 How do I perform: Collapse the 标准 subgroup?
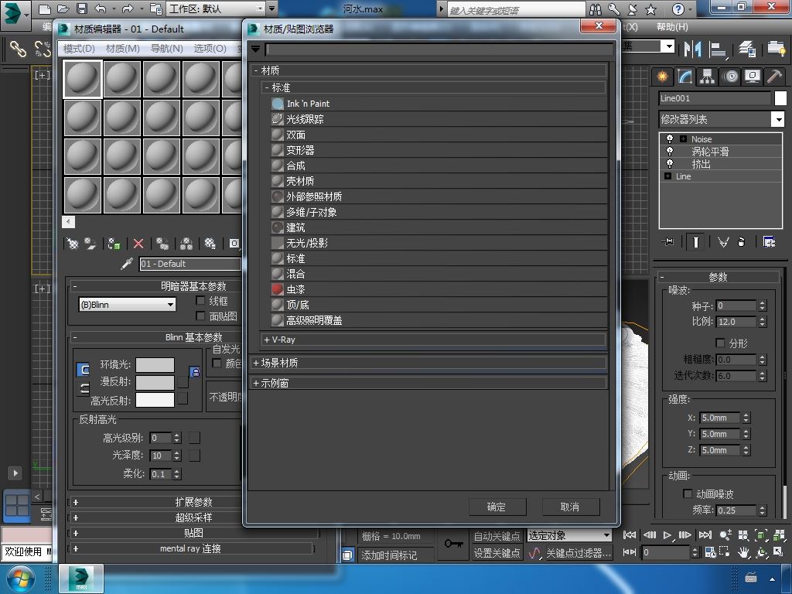433,87
